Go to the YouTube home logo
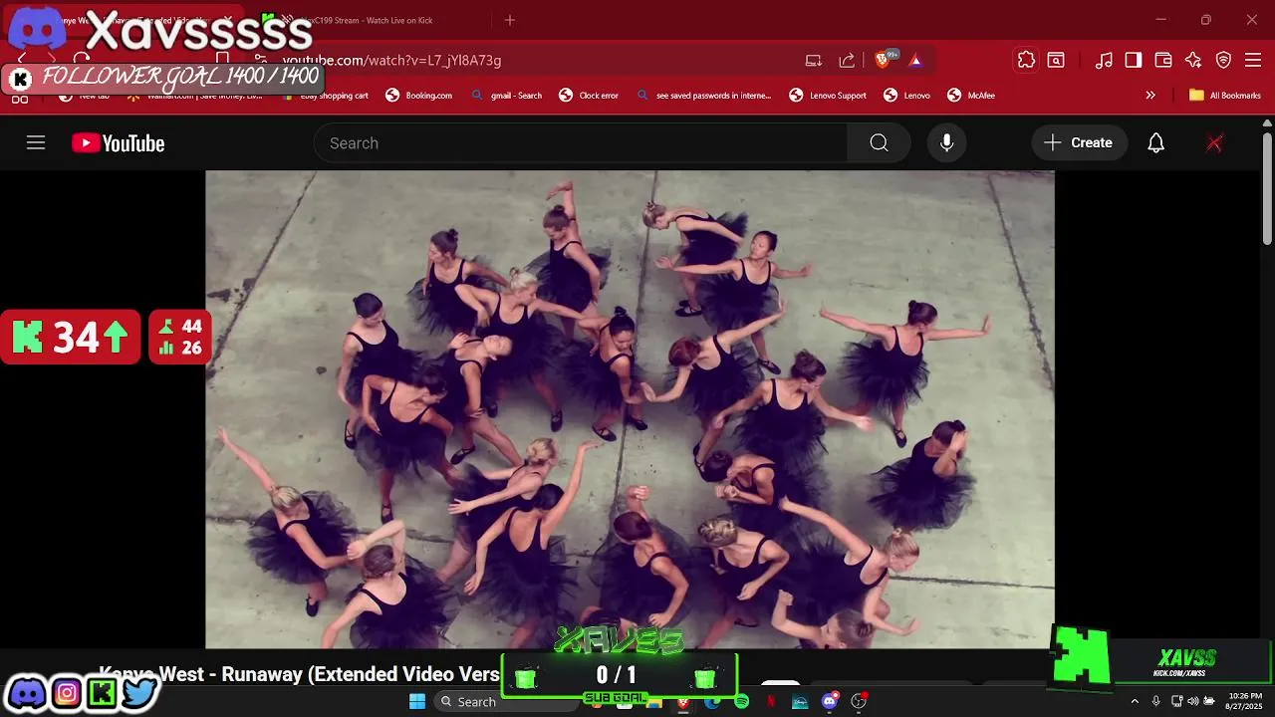1275x717 pixels. [118, 143]
